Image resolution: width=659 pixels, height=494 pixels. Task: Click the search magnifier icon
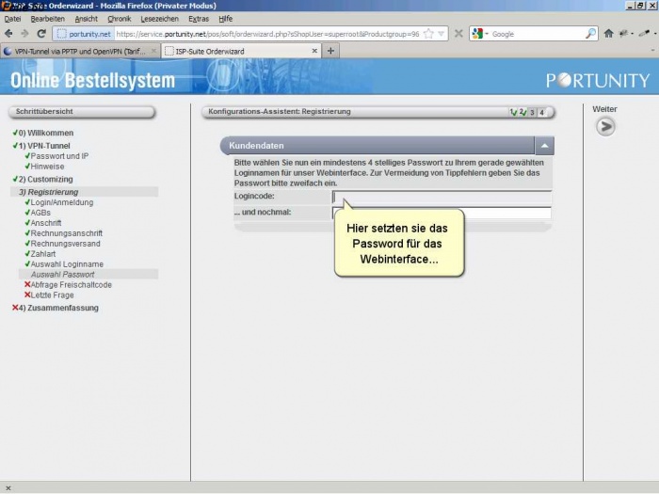click(590, 33)
